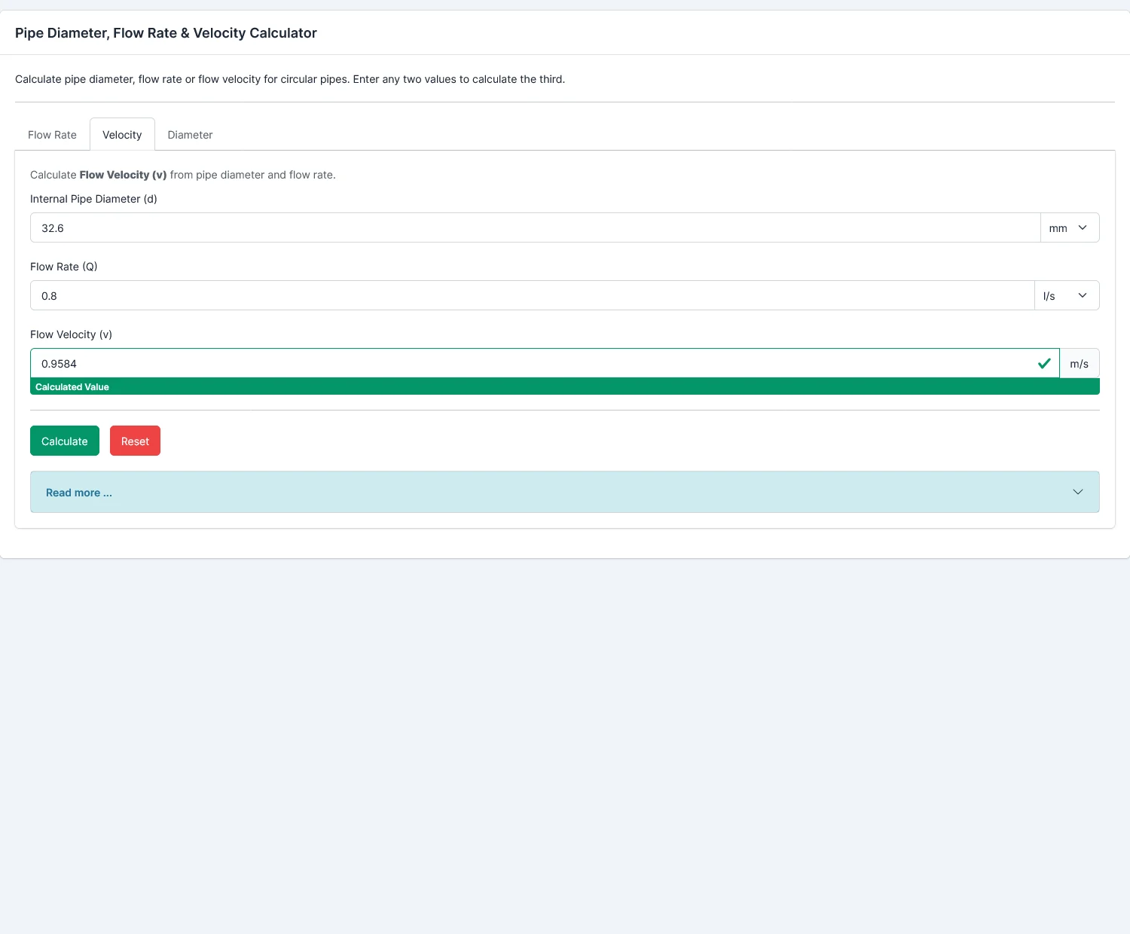
Task: Switch to the Flow Rate tab
Action: pyautogui.click(x=52, y=135)
